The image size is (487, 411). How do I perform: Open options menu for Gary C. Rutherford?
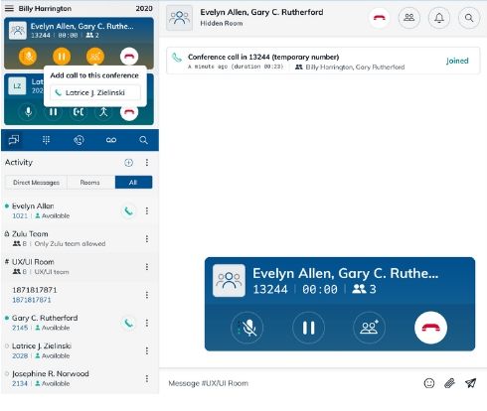point(147,323)
